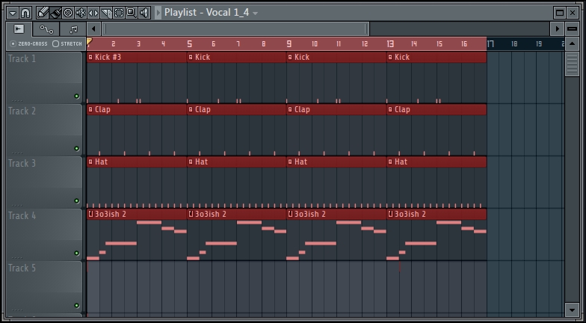Open the playlist options menu arrow
The height and width of the screenshot is (323, 586).
point(13,13)
